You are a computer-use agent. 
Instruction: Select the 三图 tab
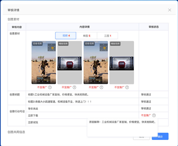tap(107, 36)
